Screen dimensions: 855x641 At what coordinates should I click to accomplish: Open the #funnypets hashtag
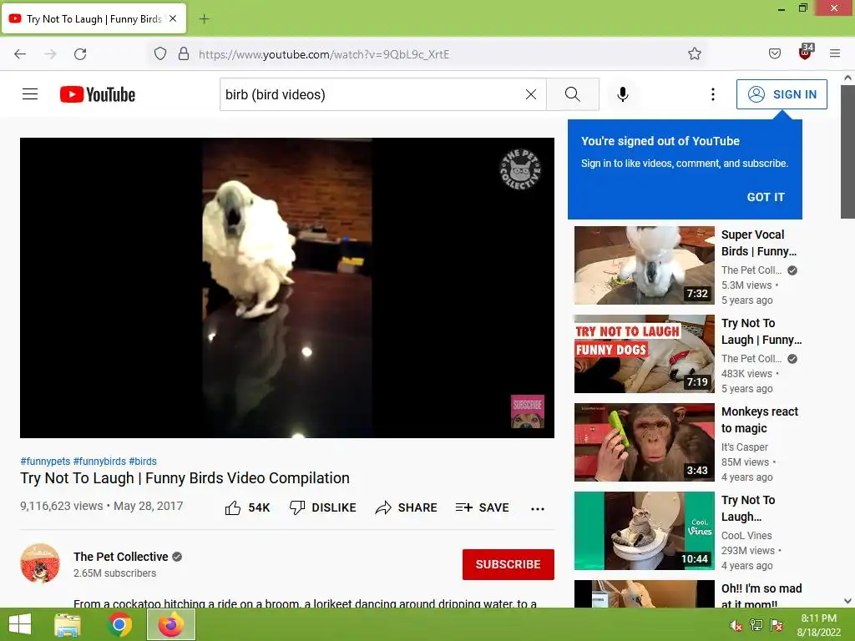tap(45, 461)
